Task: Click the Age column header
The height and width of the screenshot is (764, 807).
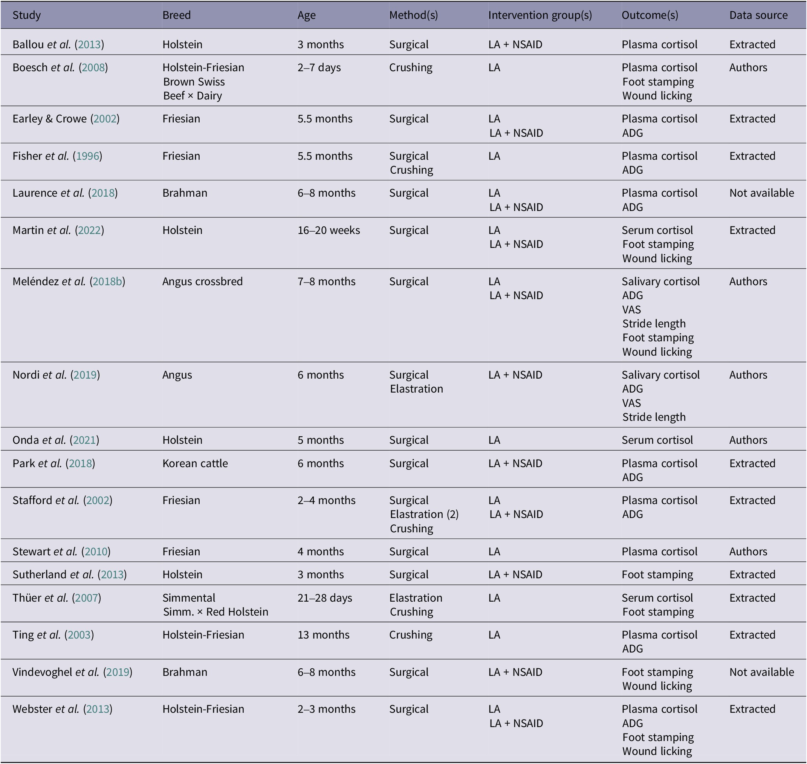Action: (x=306, y=15)
